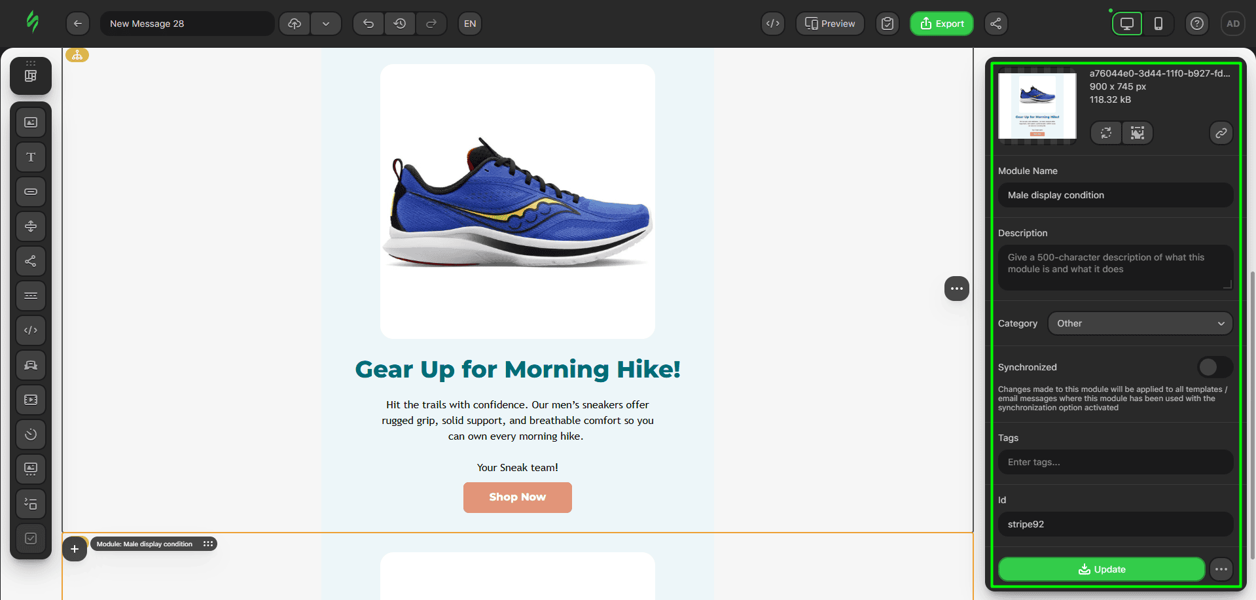
Task: Click the green Export button
Action: point(941,24)
